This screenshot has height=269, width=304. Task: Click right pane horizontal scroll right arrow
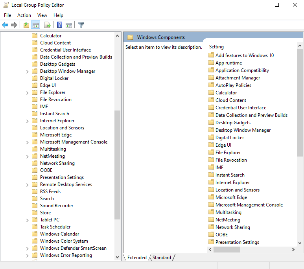(293, 249)
